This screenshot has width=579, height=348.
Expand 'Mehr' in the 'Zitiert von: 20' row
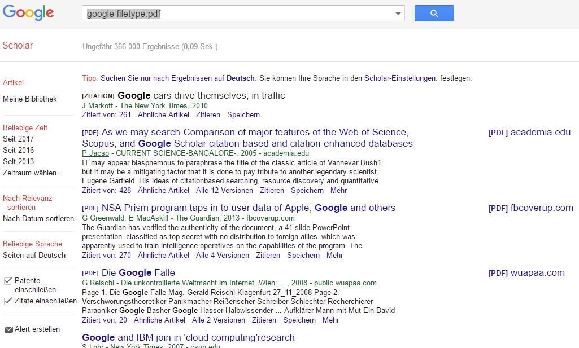pos(330,320)
